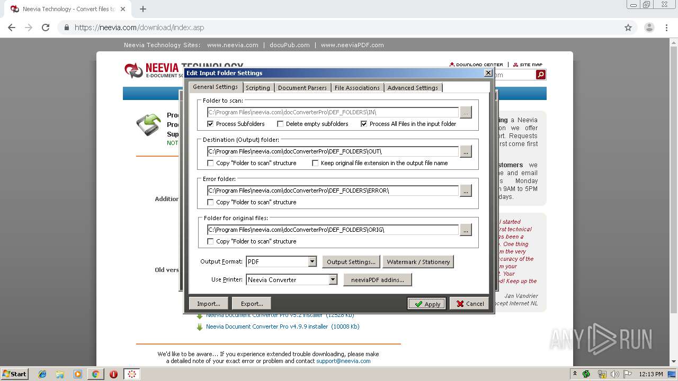Cancel the Edit Input Folder dialog
Viewport: 678px width, 381px height.
469,303
